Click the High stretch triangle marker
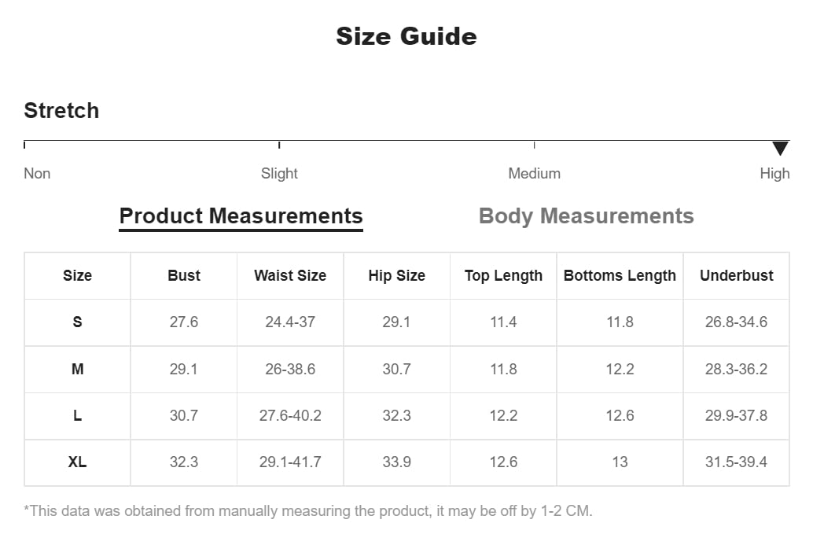 click(x=780, y=149)
